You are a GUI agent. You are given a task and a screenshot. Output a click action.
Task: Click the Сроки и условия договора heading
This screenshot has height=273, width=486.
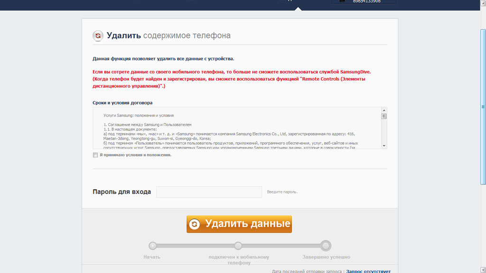[x=122, y=103]
